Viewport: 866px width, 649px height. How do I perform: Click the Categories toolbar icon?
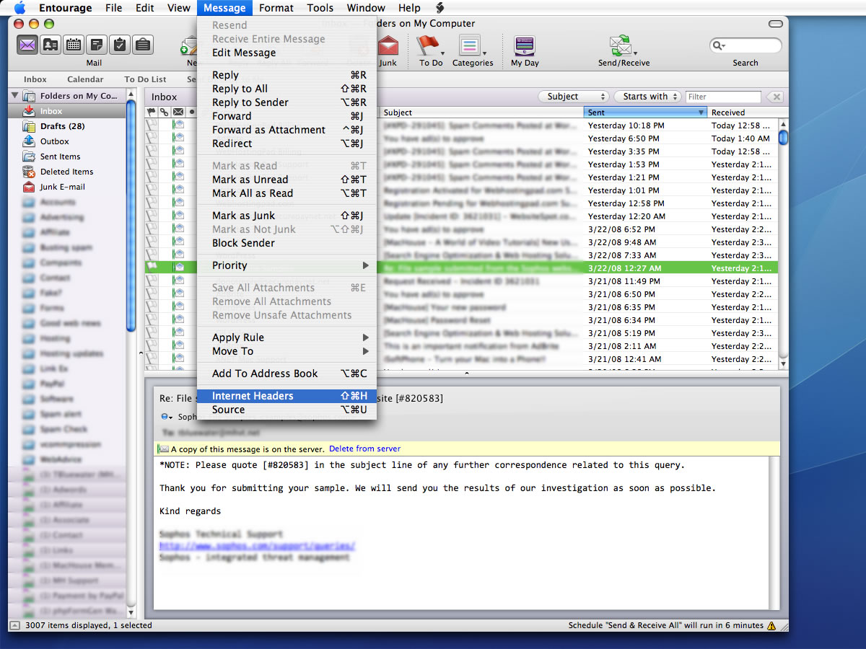469,46
